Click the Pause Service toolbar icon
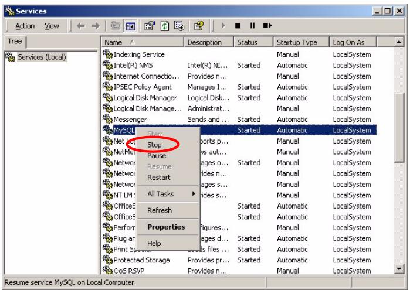The width and height of the screenshot is (410, 290). point(252,26)
